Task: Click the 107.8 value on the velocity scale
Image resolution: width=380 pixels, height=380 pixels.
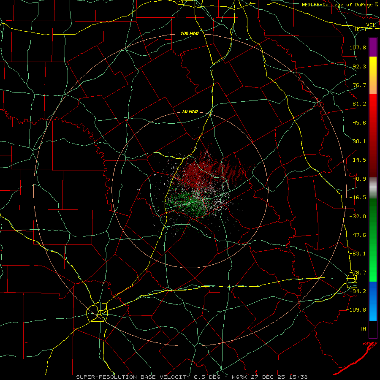Action: (358, 47)
